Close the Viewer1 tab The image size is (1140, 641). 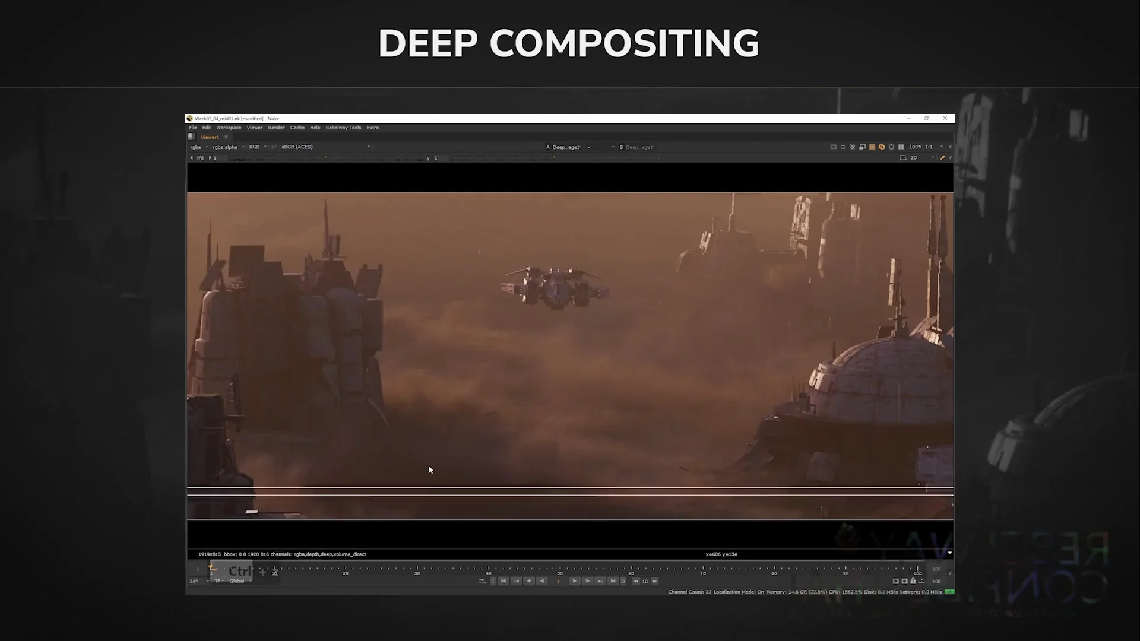226,137
